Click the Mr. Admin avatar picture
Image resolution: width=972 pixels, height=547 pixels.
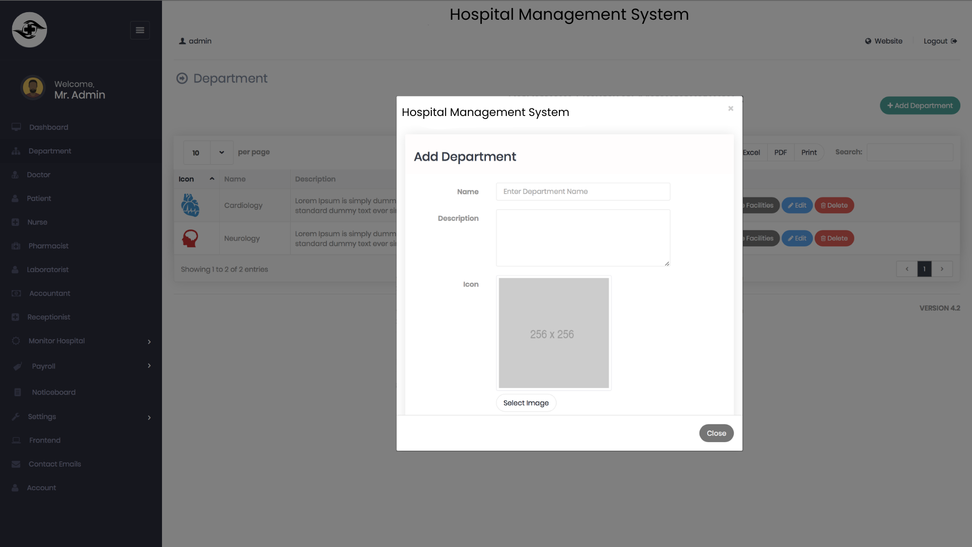click(33, 88)
